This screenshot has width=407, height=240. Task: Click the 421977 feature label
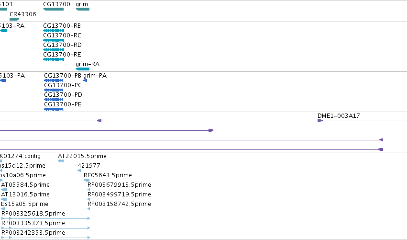coord(89,166)
